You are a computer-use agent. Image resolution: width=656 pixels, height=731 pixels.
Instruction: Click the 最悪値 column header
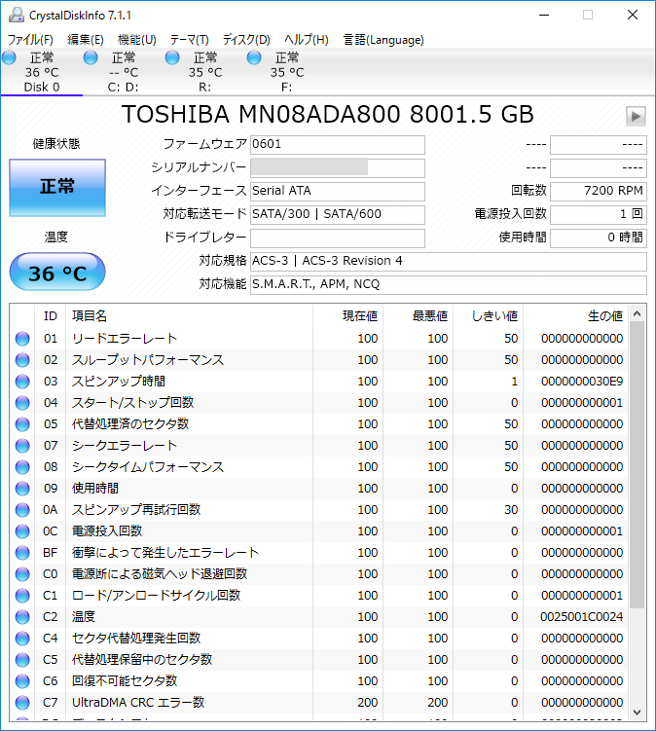pos(419,316)
